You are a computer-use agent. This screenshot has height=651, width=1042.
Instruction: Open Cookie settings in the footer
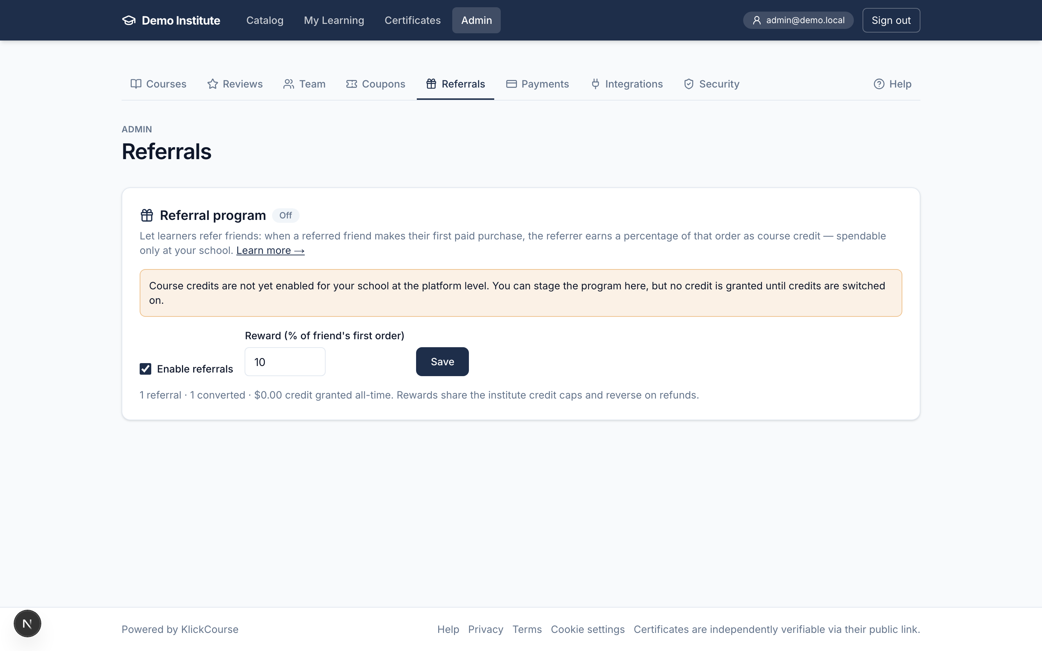tap(588, 629)
